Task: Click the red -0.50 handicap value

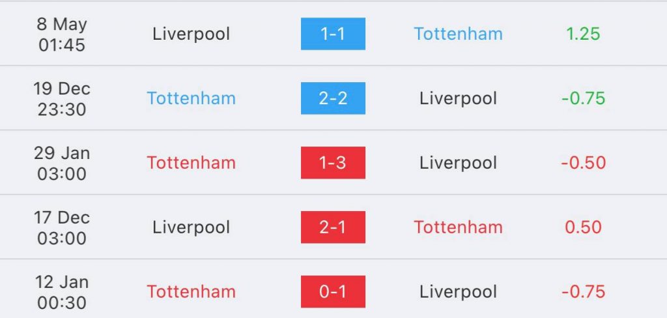Action: point(583,163)
